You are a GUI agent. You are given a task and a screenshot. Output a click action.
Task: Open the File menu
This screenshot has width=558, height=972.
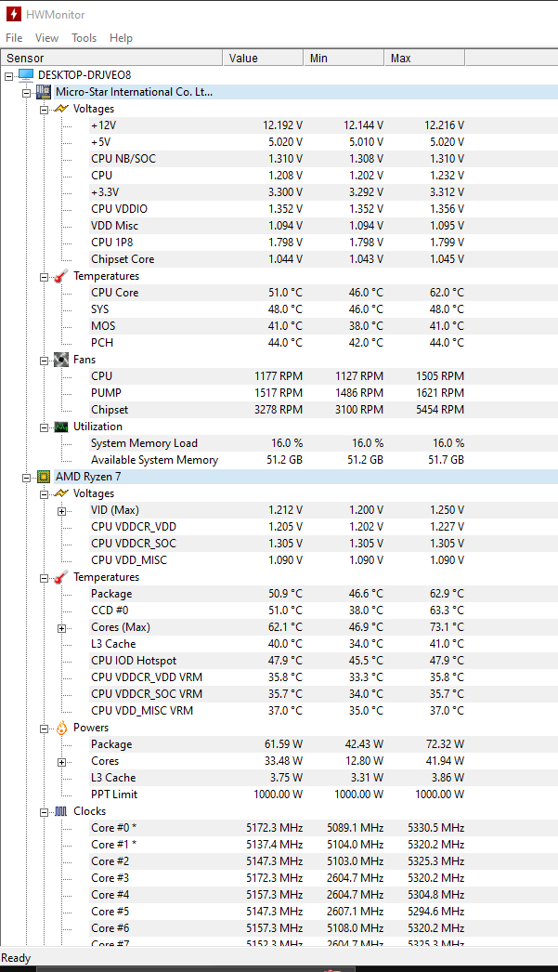[x=14, y=38]
